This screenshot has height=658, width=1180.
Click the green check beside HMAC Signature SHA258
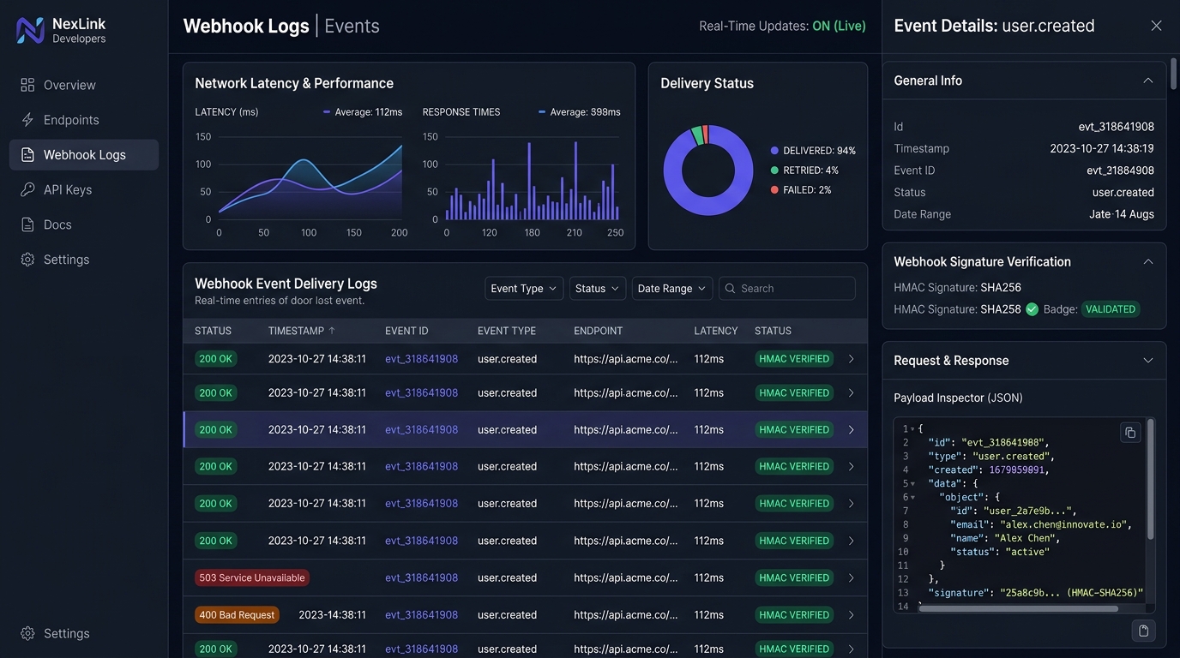pos(1032,309)
